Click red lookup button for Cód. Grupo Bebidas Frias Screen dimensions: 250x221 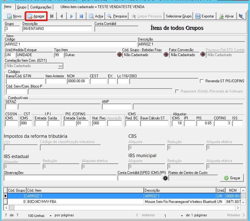click(x=119, y=55)
